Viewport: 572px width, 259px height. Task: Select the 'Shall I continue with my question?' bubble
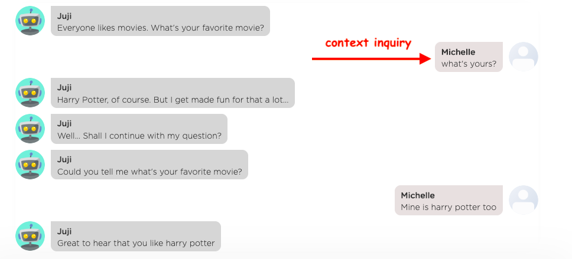tap(139, 129)
